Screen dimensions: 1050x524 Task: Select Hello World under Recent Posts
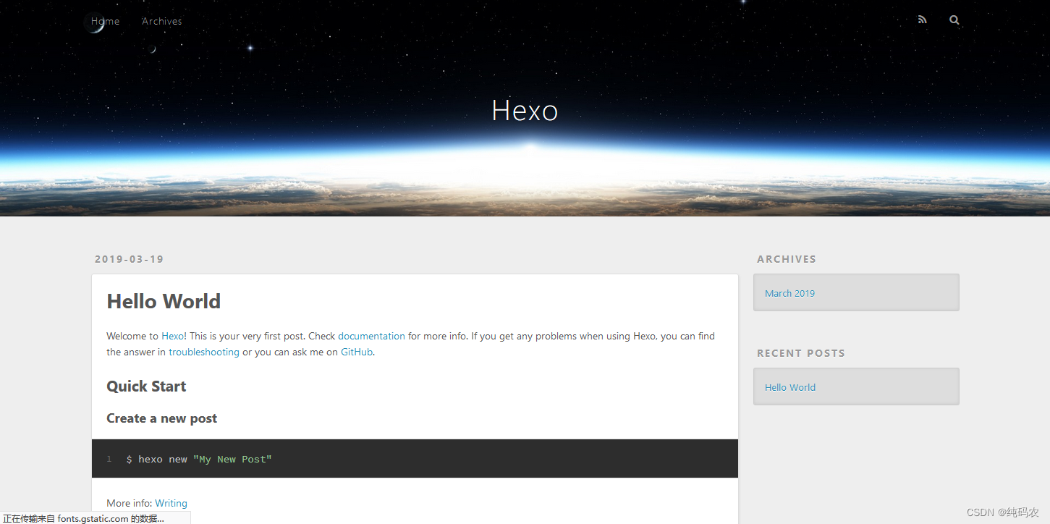[789, 387]
